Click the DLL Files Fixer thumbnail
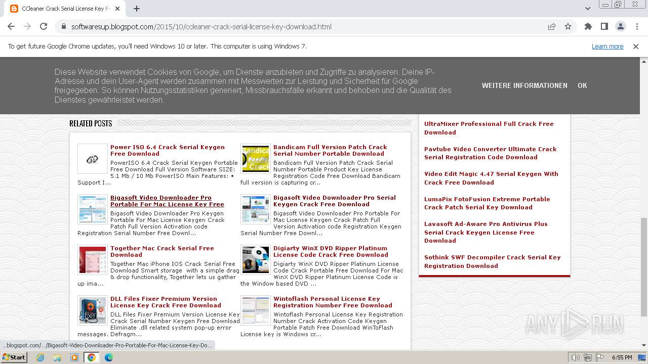This screenshot has width=648, height=364. pyautogui.click(x=93, y=310)
